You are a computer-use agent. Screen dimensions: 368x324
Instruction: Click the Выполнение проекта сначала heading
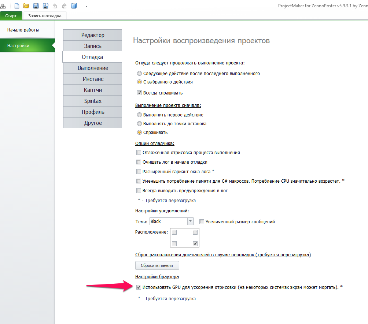pos(168,105)
